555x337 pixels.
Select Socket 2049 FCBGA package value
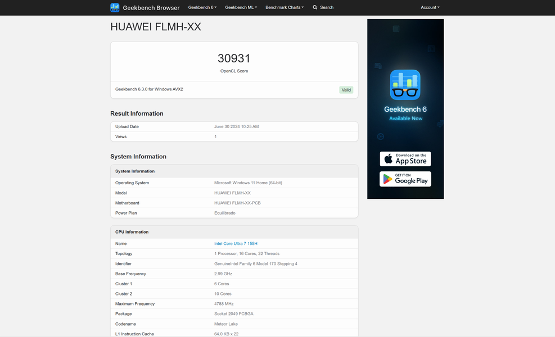(x=233, y=313)
